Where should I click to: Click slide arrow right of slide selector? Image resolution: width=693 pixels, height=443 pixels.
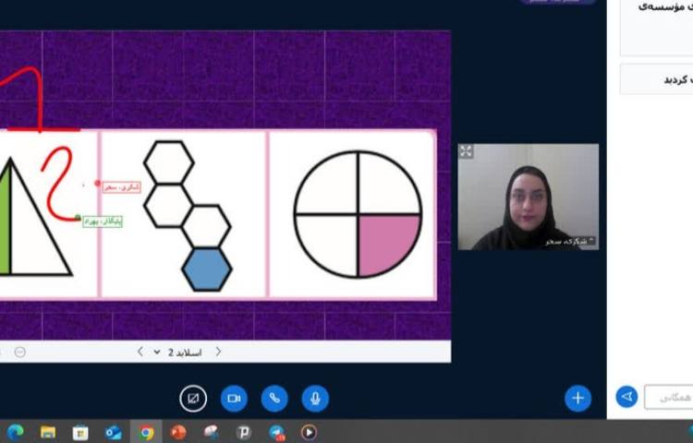click(x=218, y=352)
